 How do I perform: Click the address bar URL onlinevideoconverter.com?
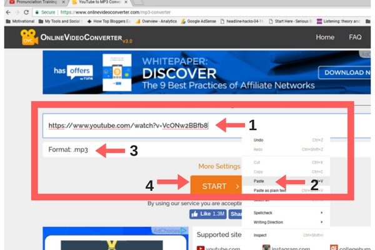click(116, 12)
